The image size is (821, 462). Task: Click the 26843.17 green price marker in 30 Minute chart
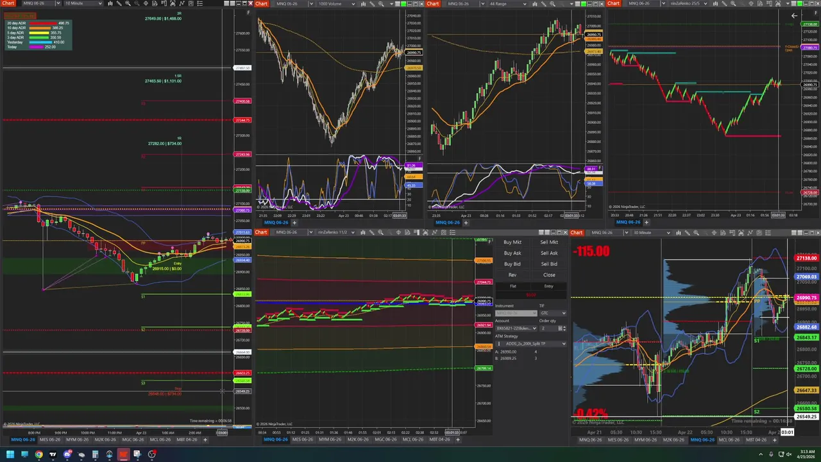point(807,338)
